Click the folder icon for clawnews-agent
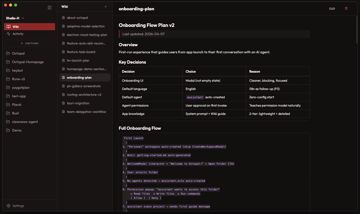This screenshot has height=214, width=360. (x=8, y=122)
